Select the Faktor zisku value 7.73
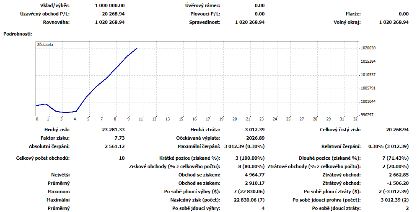Image resolution: width=417 pixels, height=212 pixels. pos(119,138)
